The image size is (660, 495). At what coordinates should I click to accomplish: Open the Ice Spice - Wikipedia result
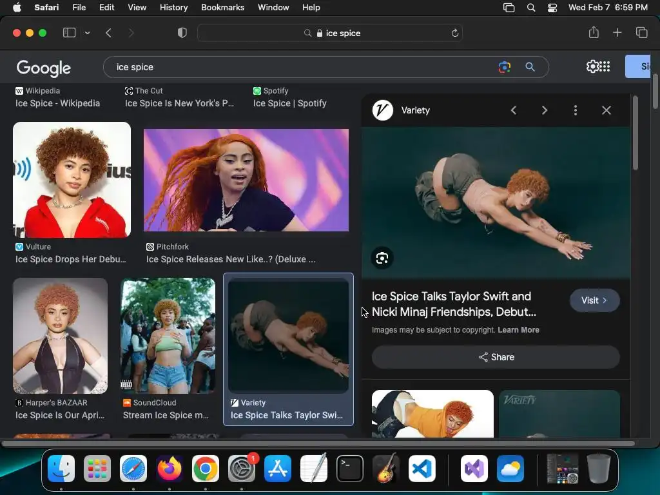pos(57,103)
